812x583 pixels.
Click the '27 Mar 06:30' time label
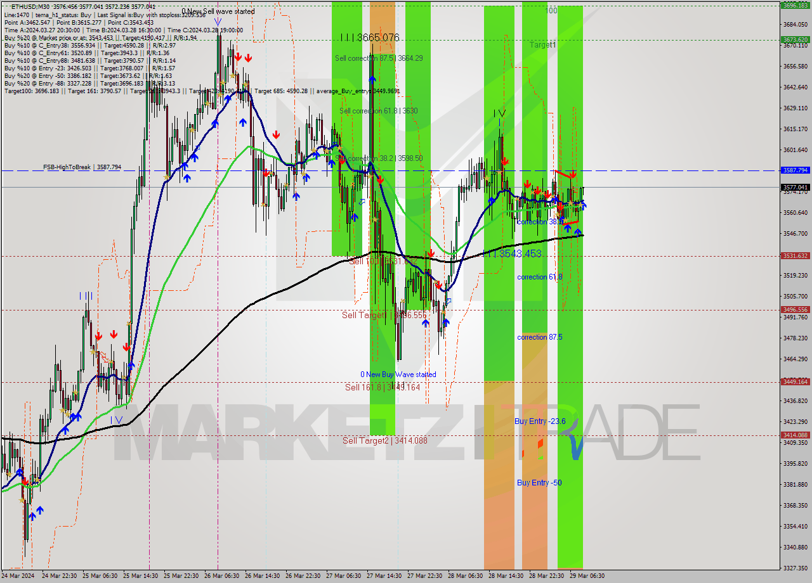343,576
